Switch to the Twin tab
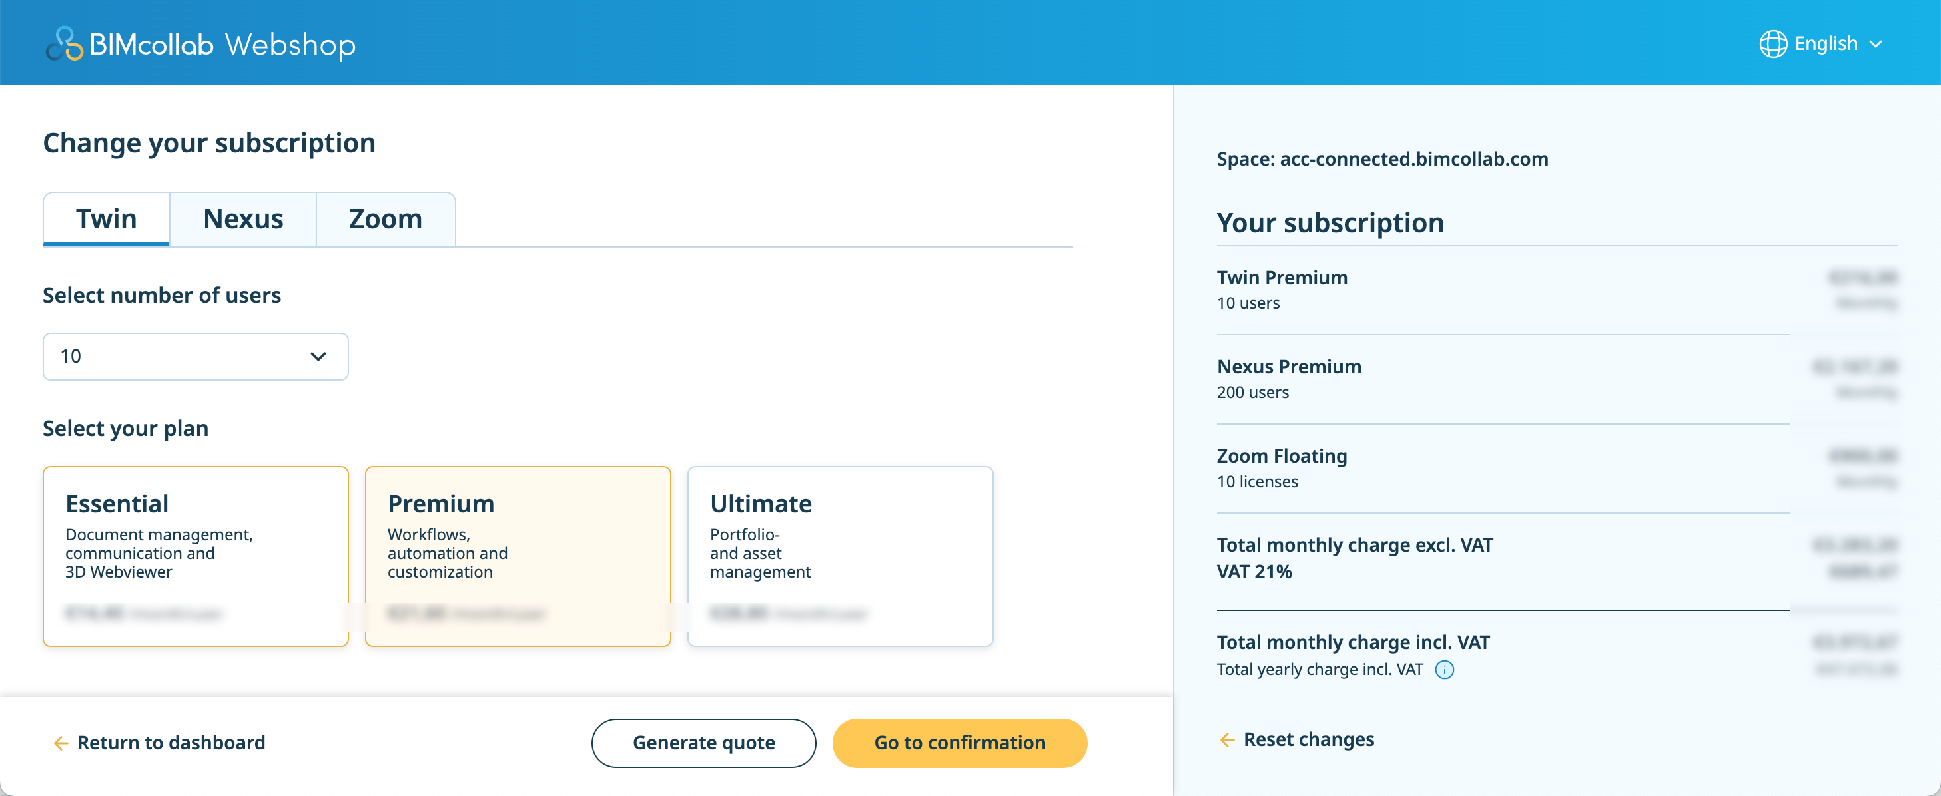1941x796 pixels. 107,219
